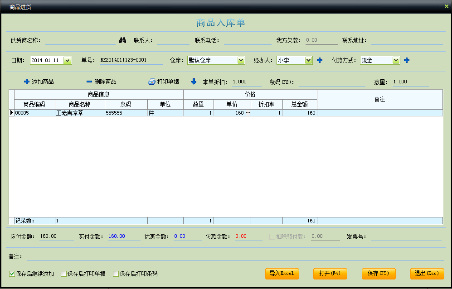Select the 王老吉凉茶 product name cell

80,113
